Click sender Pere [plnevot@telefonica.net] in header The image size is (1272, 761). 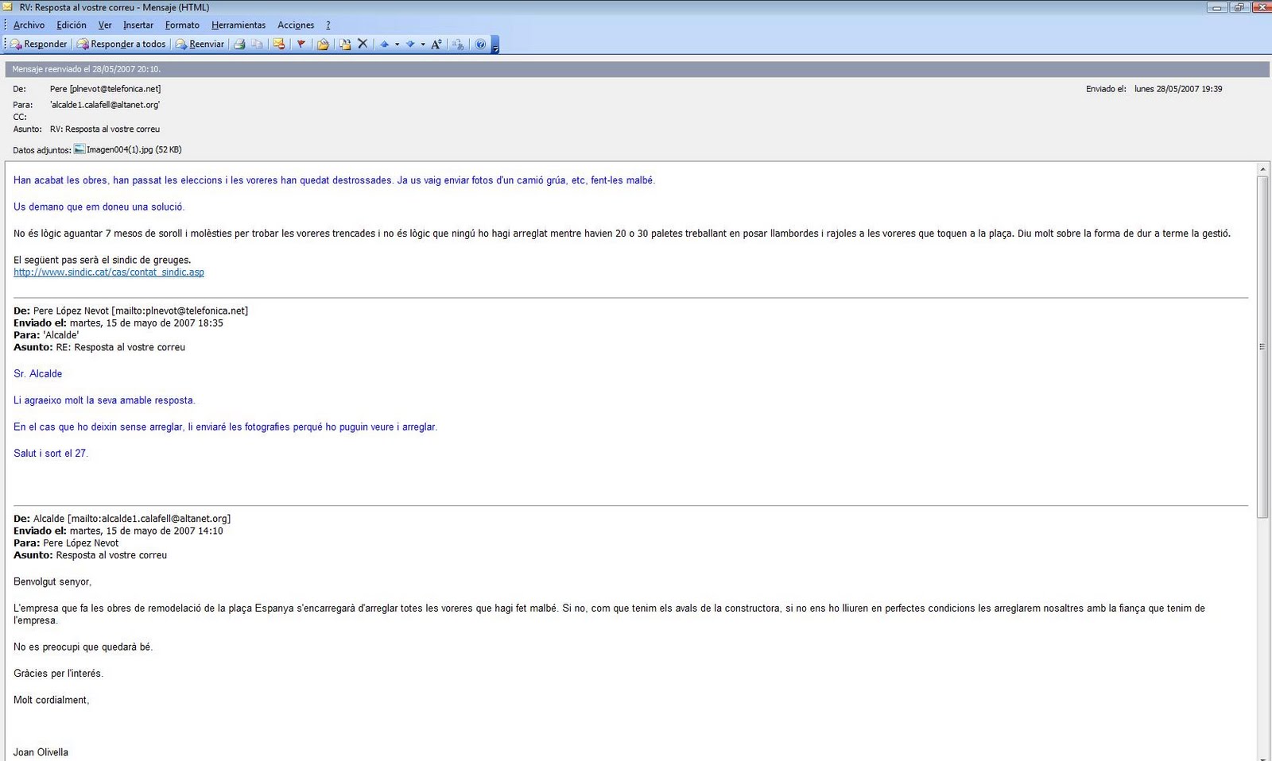pyautogui.click(x=105, y=89)
